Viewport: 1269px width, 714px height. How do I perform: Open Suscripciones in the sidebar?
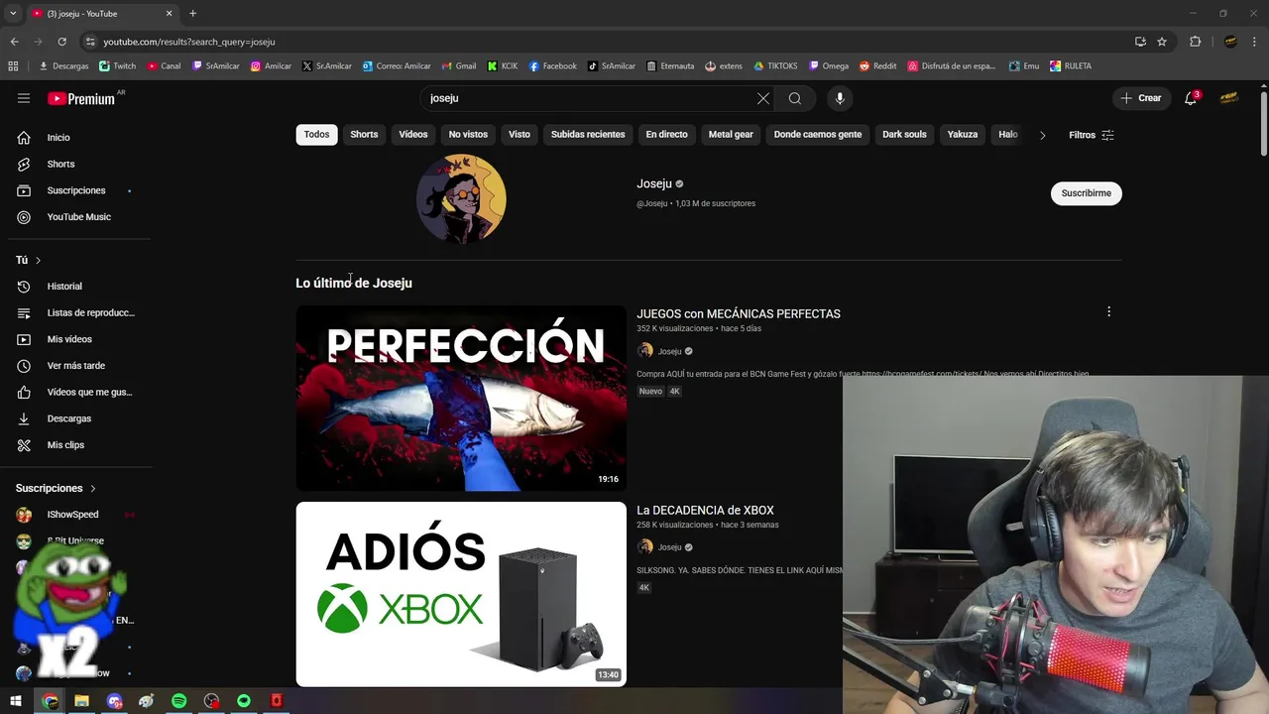[x=75, y=190]
